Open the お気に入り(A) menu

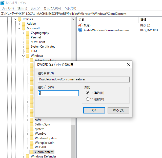[x=52, y=8]
